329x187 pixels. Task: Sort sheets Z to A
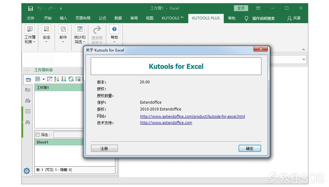point(64,79)
